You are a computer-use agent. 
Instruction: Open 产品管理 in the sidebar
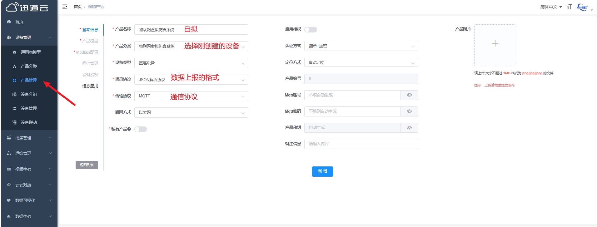pos(29,80)
